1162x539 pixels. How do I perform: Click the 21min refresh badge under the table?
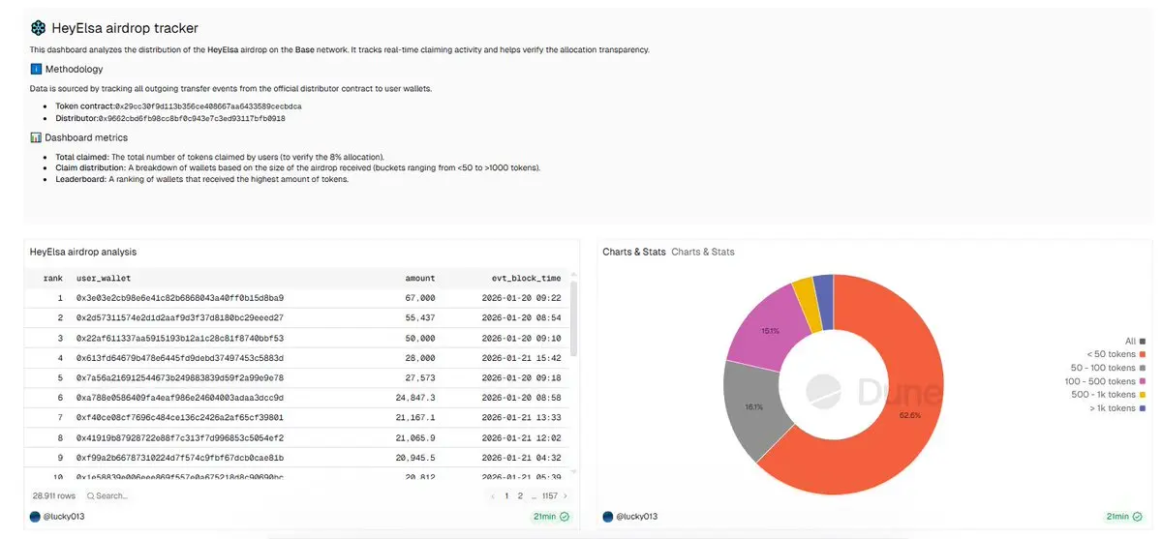click(x=551, y=517)
